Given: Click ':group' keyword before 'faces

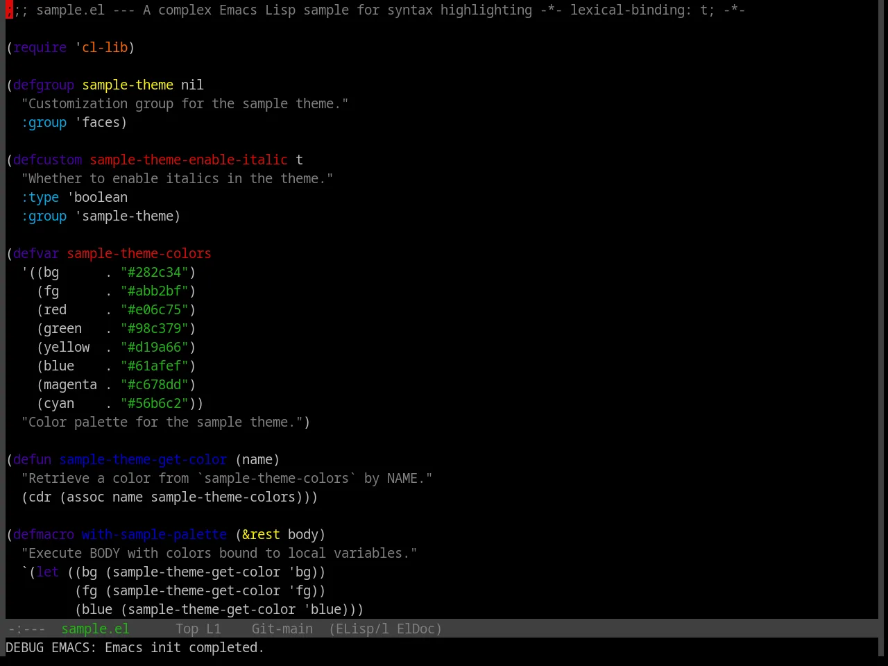Looking at the screenshot, I should 44,122.
